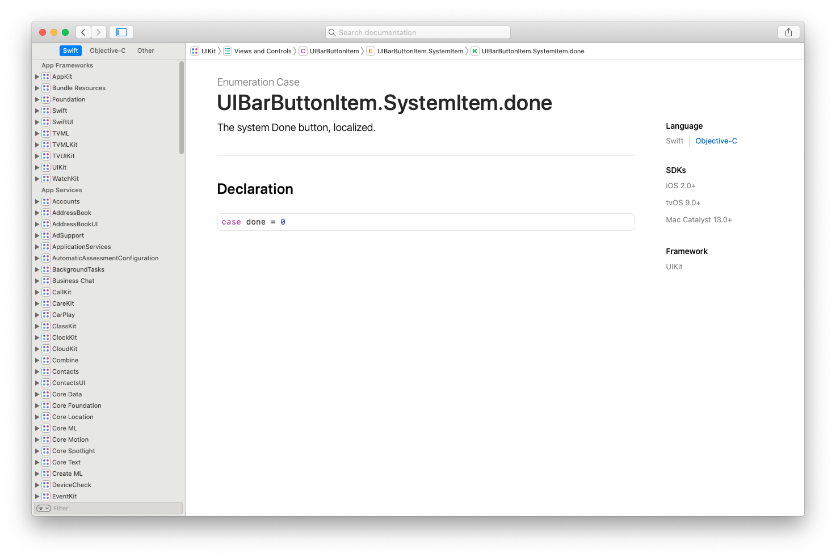Click the TVML framework icon
The image size is (836, 558).
46,133
